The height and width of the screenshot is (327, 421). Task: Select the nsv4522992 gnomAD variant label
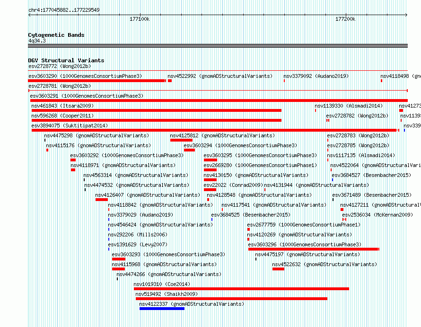click(x=220, y=76)
